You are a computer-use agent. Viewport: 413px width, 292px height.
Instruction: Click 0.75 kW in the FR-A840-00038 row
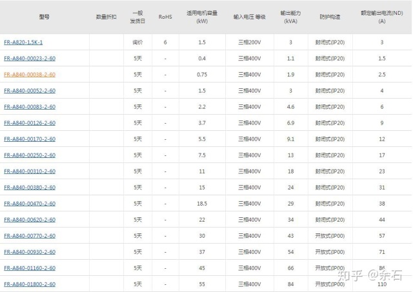point(202,75)
